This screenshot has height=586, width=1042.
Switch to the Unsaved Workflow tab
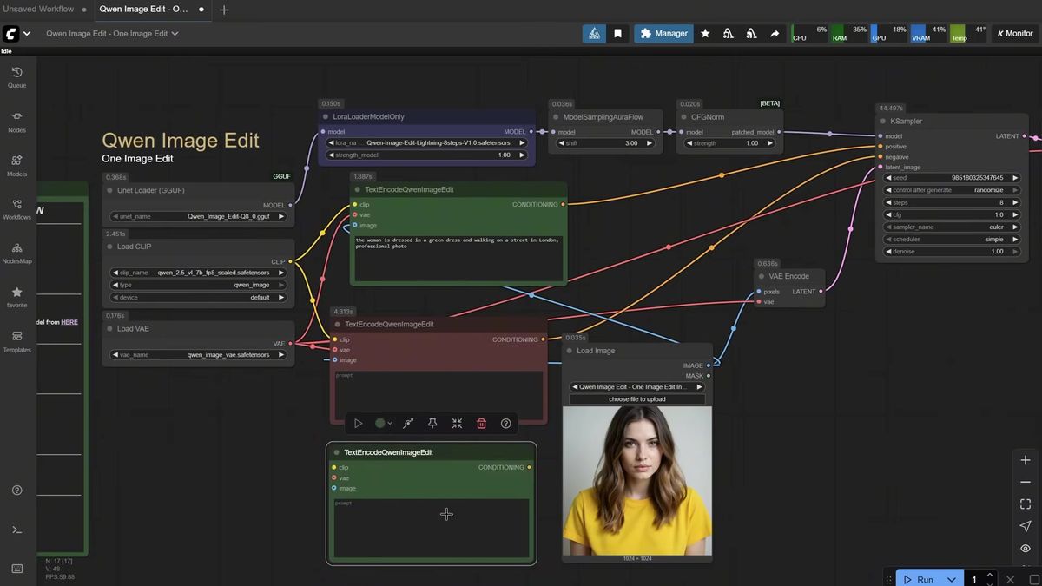(x=38, y=9)
